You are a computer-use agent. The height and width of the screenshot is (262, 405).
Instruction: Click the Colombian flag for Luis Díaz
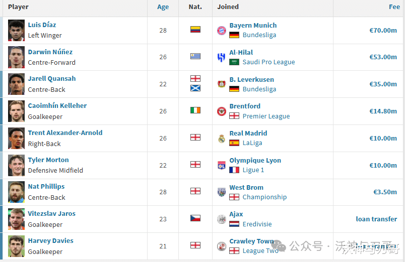click(195, 29)
